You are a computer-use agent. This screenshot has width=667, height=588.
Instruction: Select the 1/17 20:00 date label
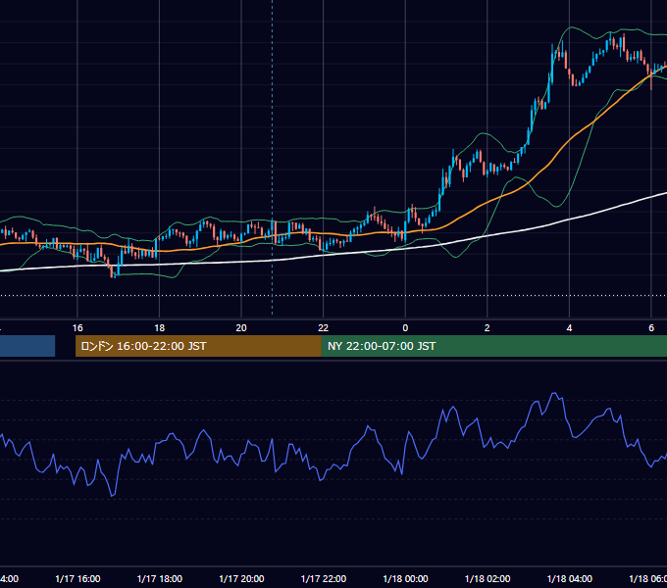pyautogui.click(x=241, y=578)
